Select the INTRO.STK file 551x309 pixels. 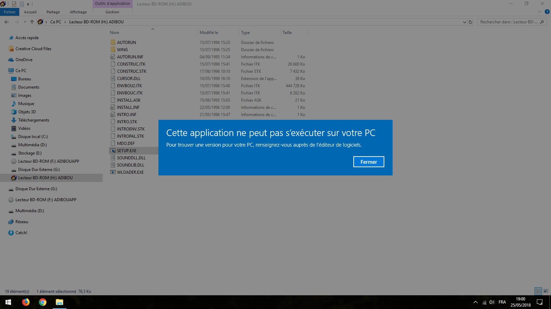point(127,122)
